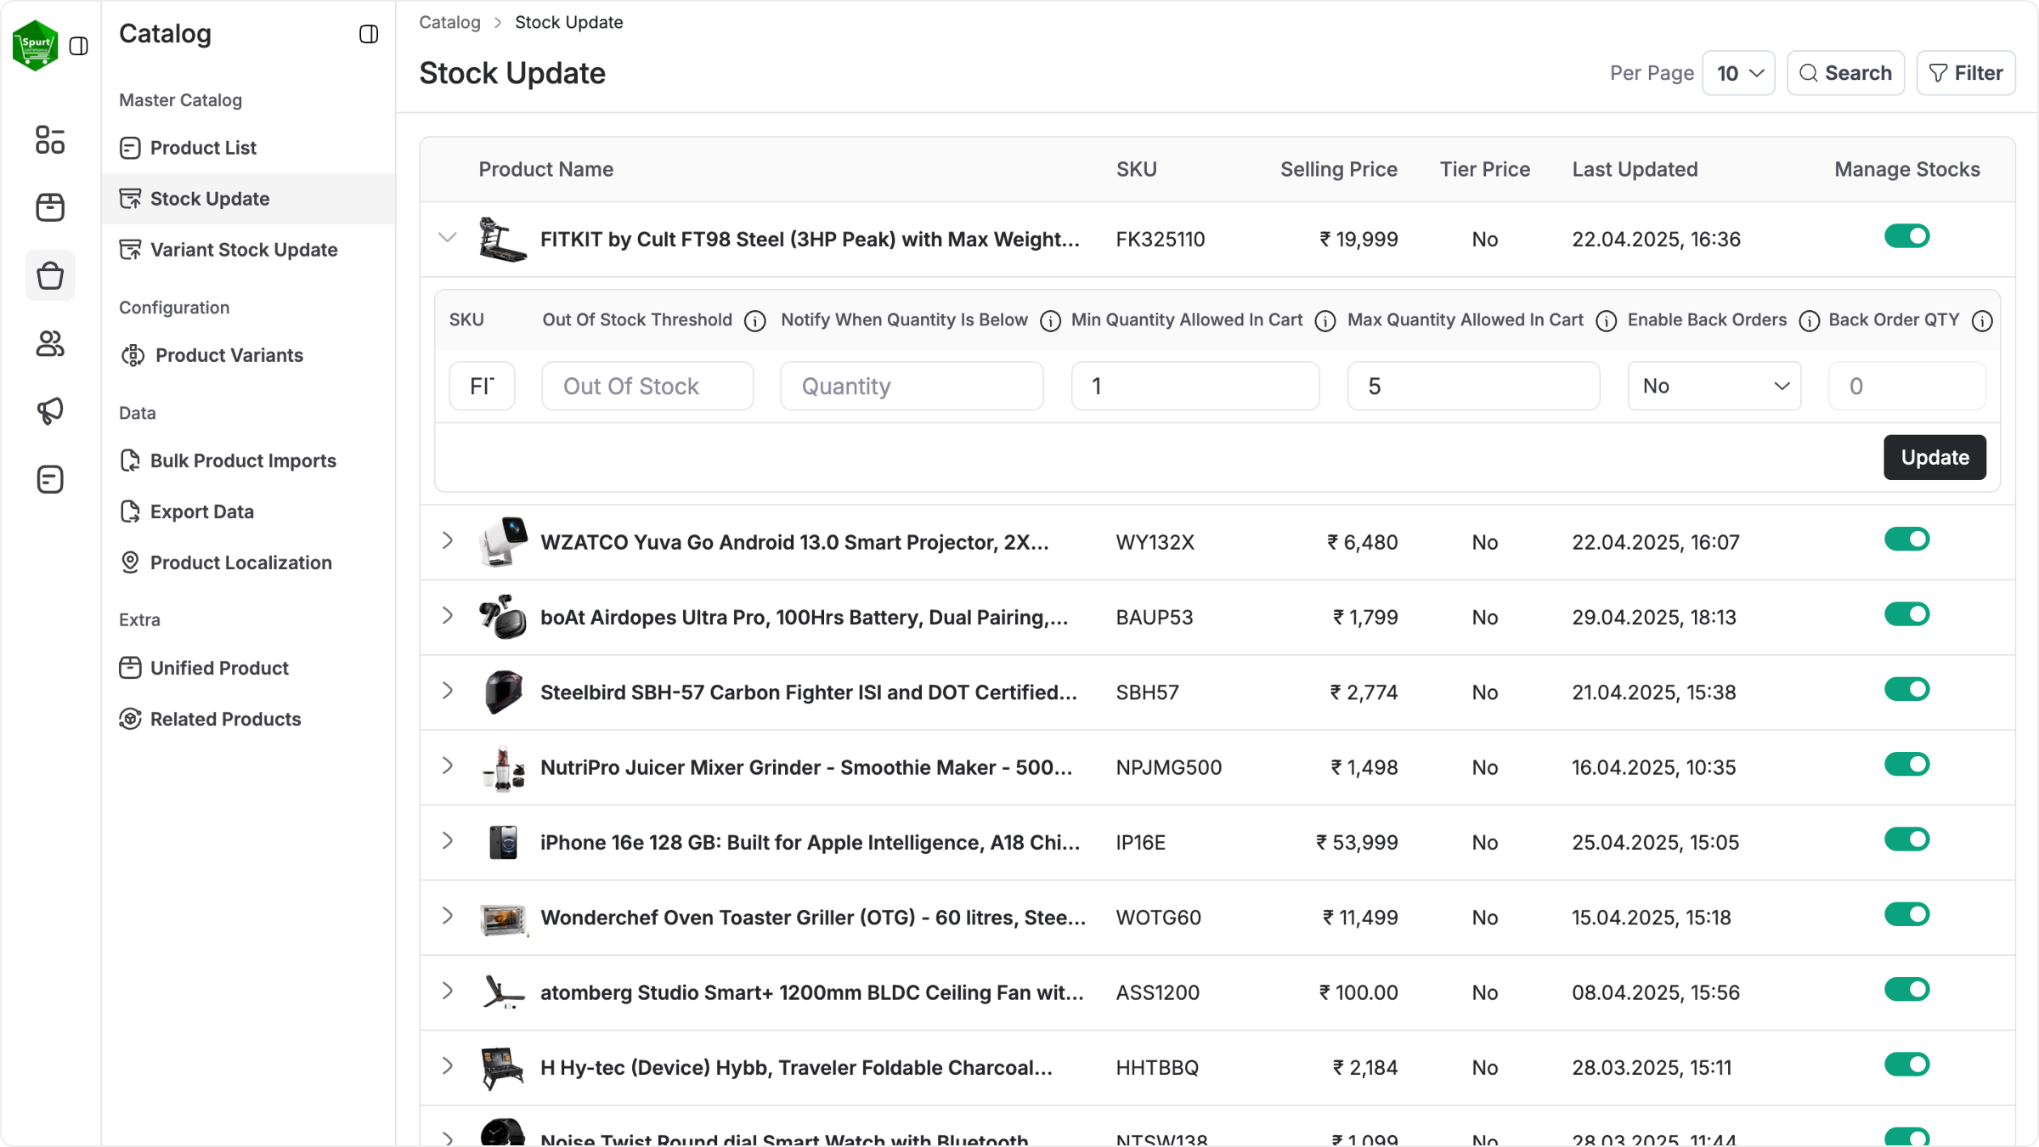
Task: Open the customers people icon in rail
Action: pos(50,343)
